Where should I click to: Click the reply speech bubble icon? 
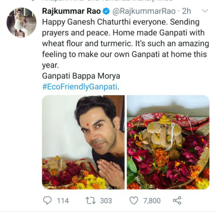47,201
